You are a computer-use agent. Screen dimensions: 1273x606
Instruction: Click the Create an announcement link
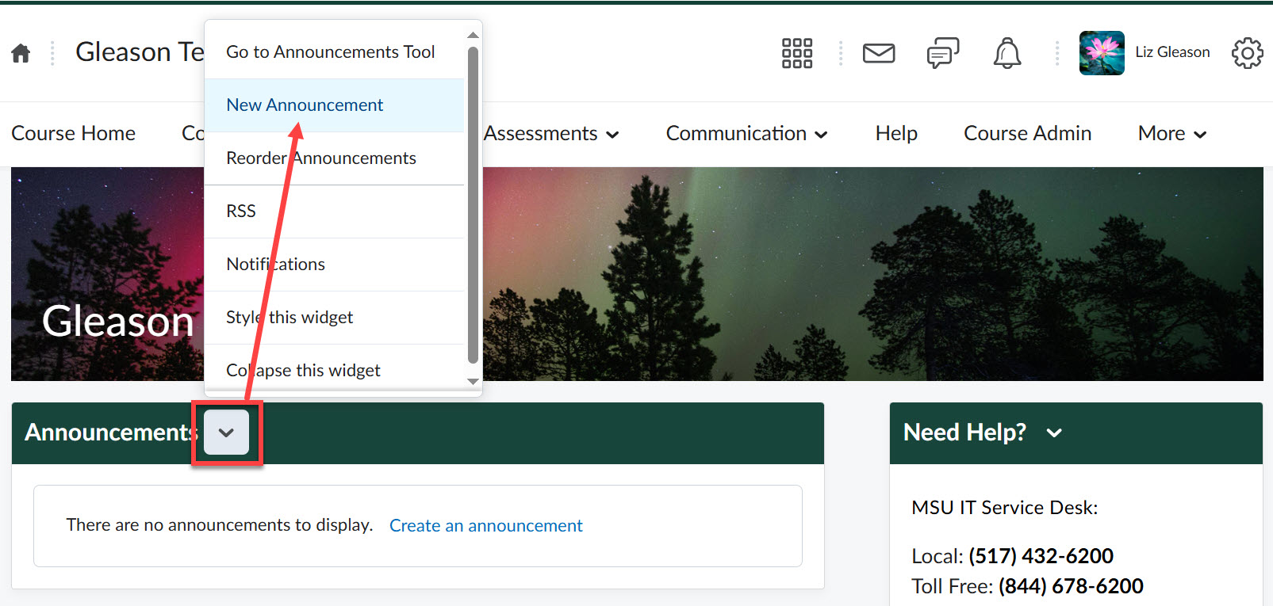coord(485,526)
